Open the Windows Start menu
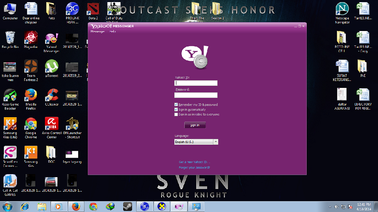The height and width of the screenshot is (212, 378). tap(7, 207)
